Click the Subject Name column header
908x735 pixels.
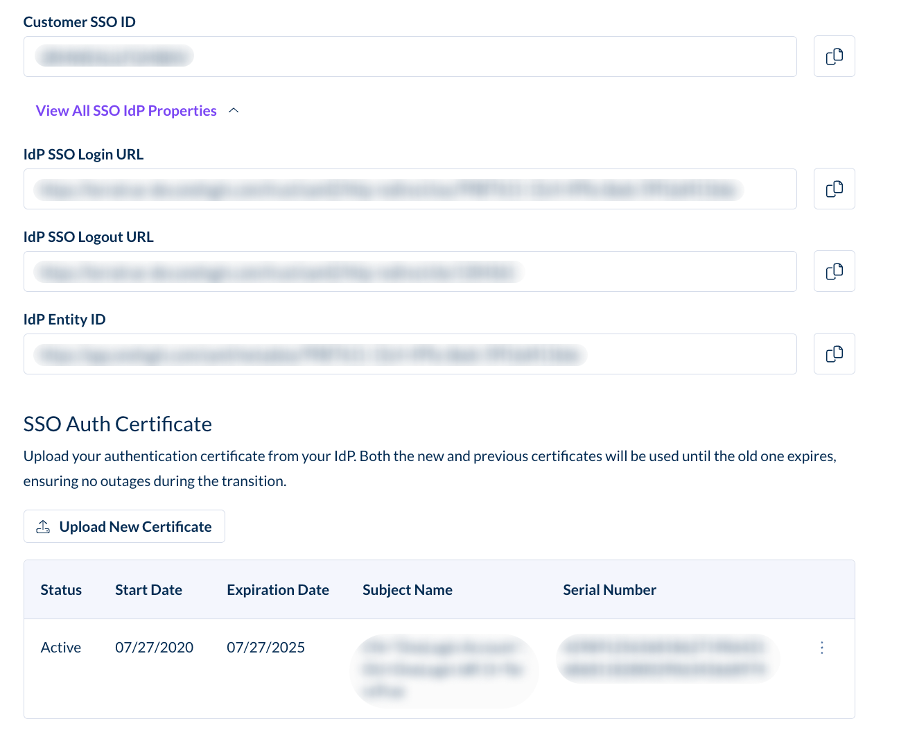408,590
